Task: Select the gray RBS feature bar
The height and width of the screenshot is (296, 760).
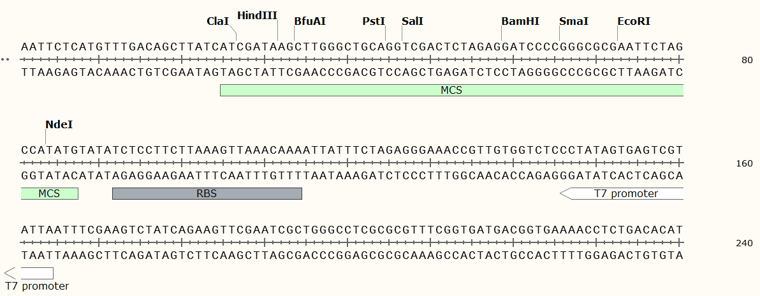Action: 207,193
